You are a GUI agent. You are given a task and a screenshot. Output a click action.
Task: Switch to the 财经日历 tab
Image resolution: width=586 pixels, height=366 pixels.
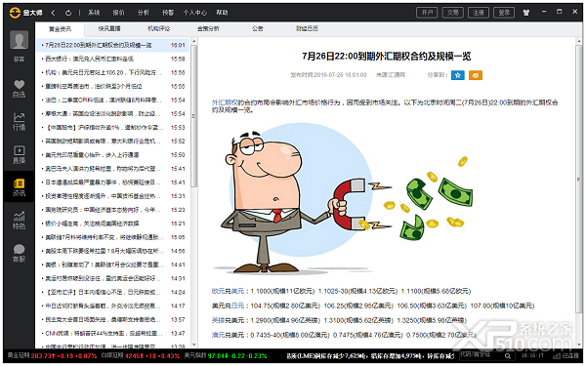point(307,28)
